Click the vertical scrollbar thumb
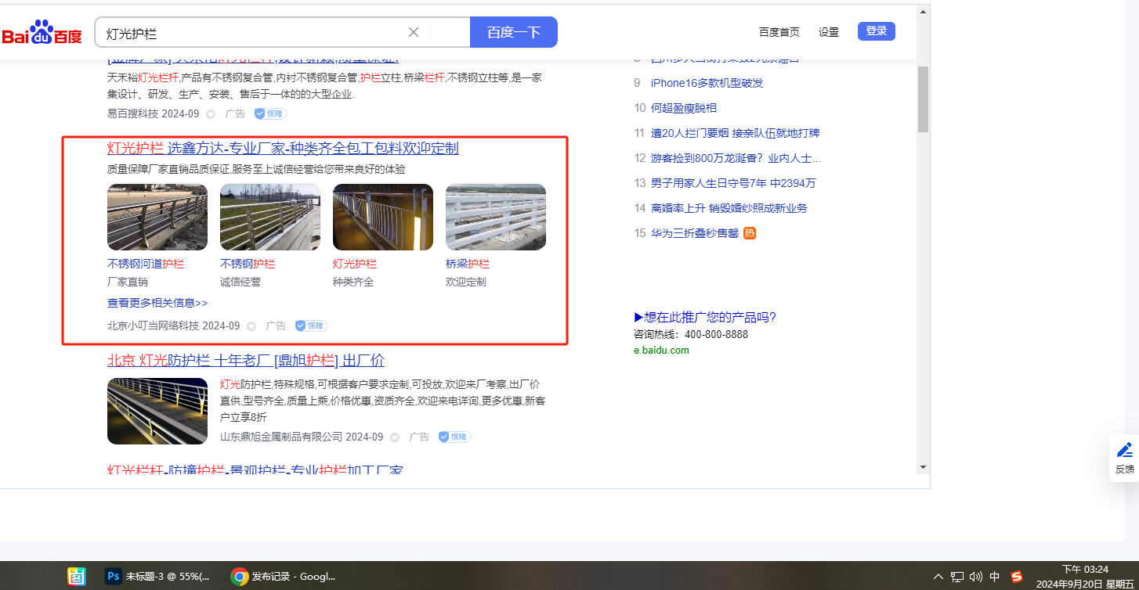Screen dimensions: 1139x590 point(924,99)
